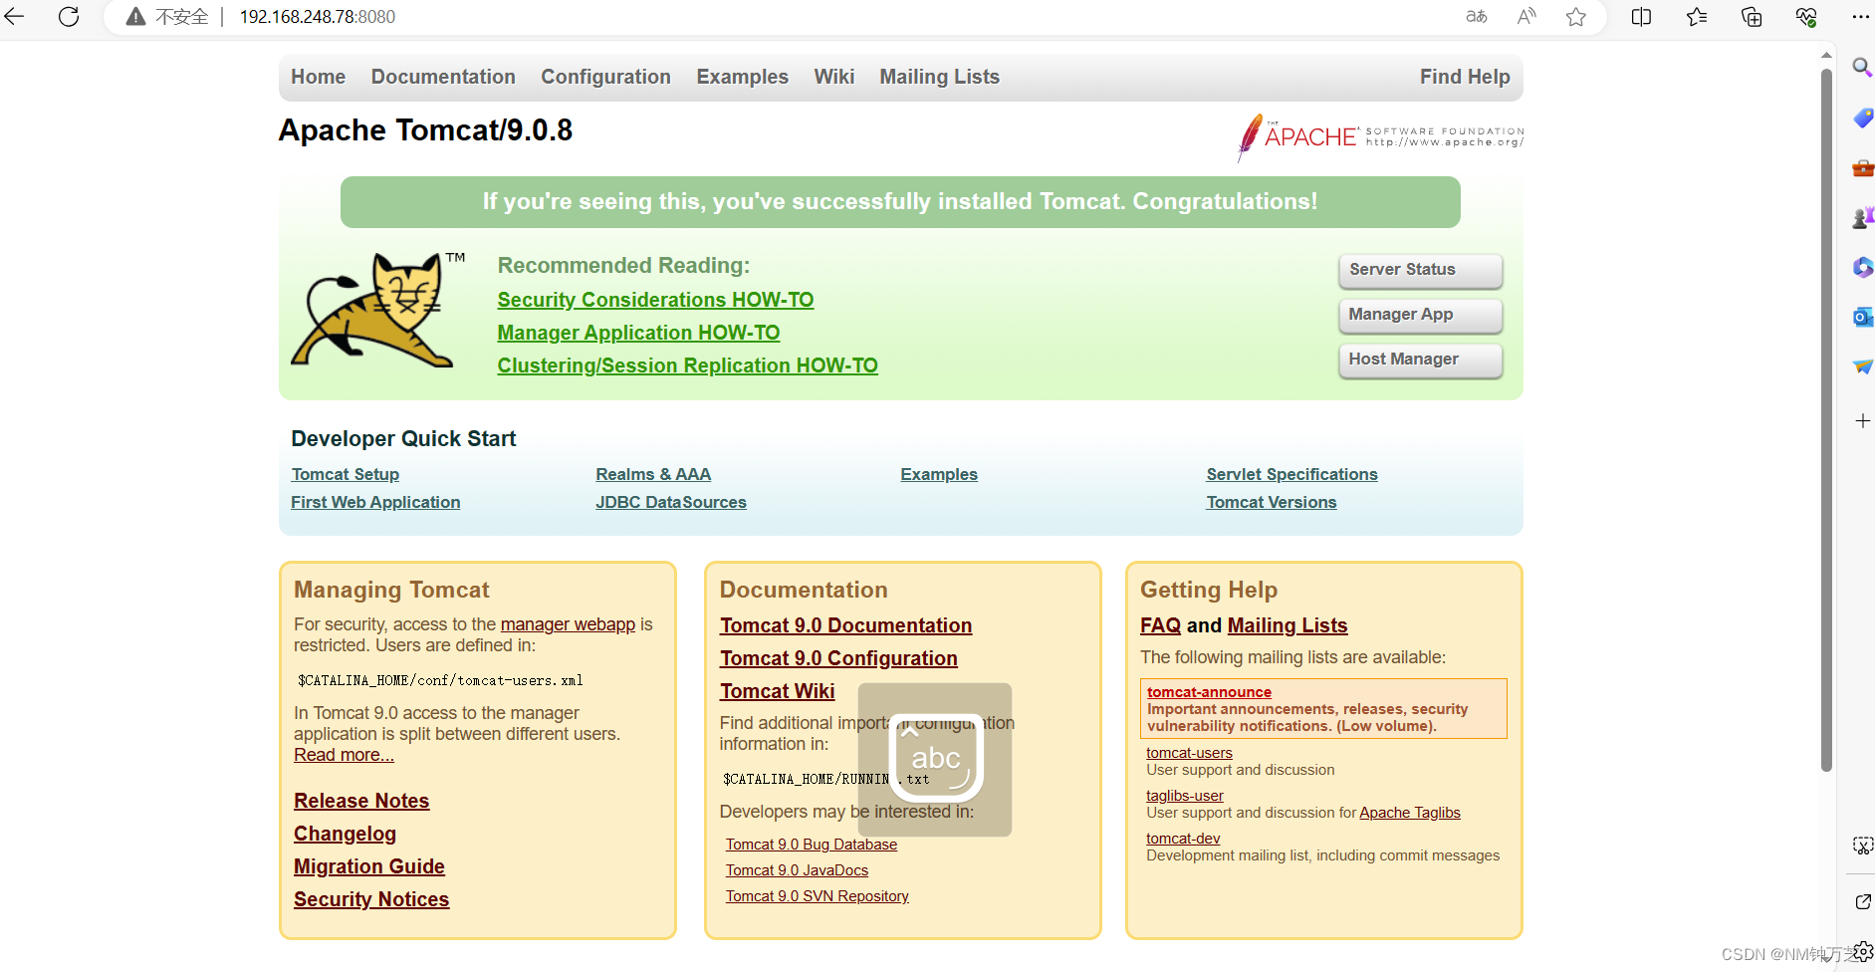Open Tomcat Setup link
The height and width of the screenshot is (972, 1875).
point(345,474)
